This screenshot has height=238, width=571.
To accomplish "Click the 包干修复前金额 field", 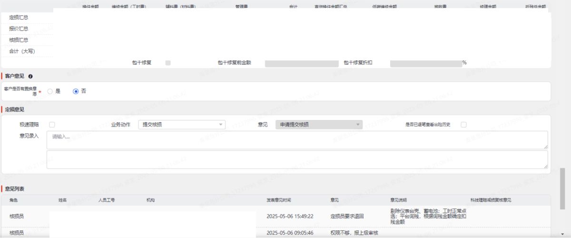I will pos(302,63).
